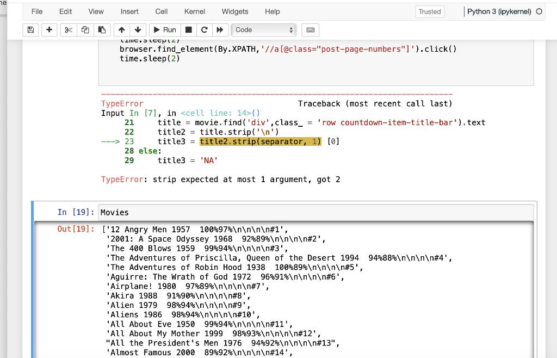Click "All the President's Men 1976" line
The image size is (557, 358).
click(x=223, y=343)
